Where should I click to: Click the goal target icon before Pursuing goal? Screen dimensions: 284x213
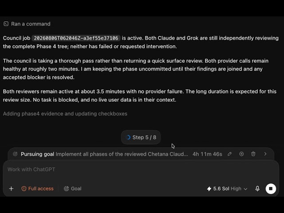tap(15, 154)
